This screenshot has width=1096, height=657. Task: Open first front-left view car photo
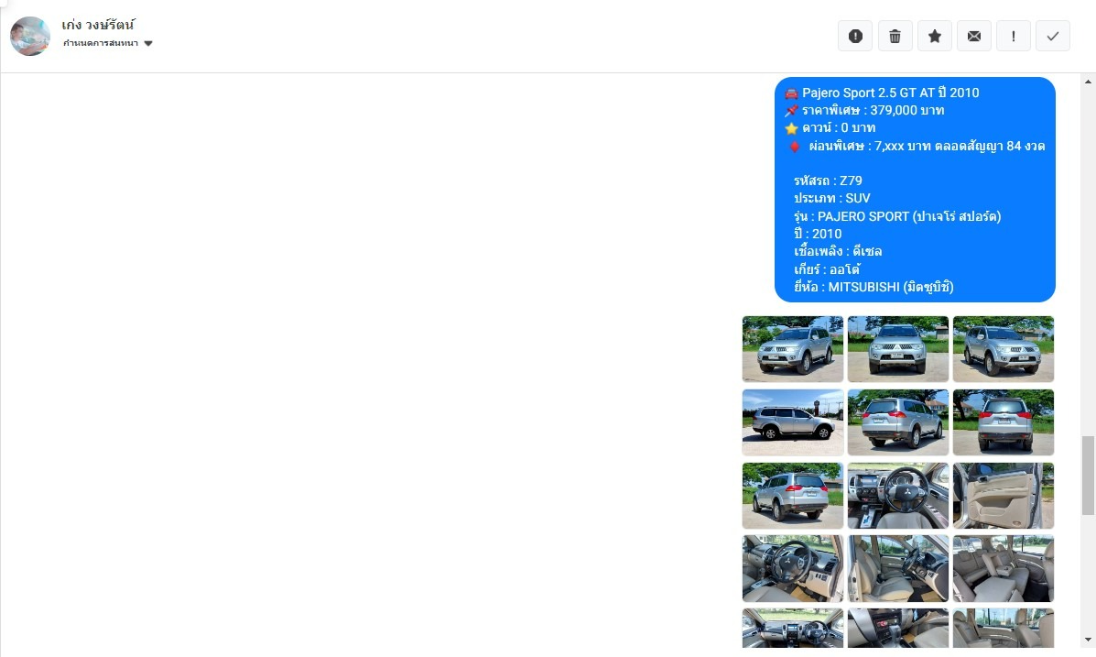(x=793, y=349)
